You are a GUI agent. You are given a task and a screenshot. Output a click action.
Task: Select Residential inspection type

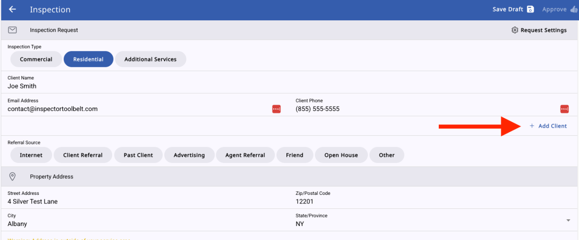click(88, 59)
